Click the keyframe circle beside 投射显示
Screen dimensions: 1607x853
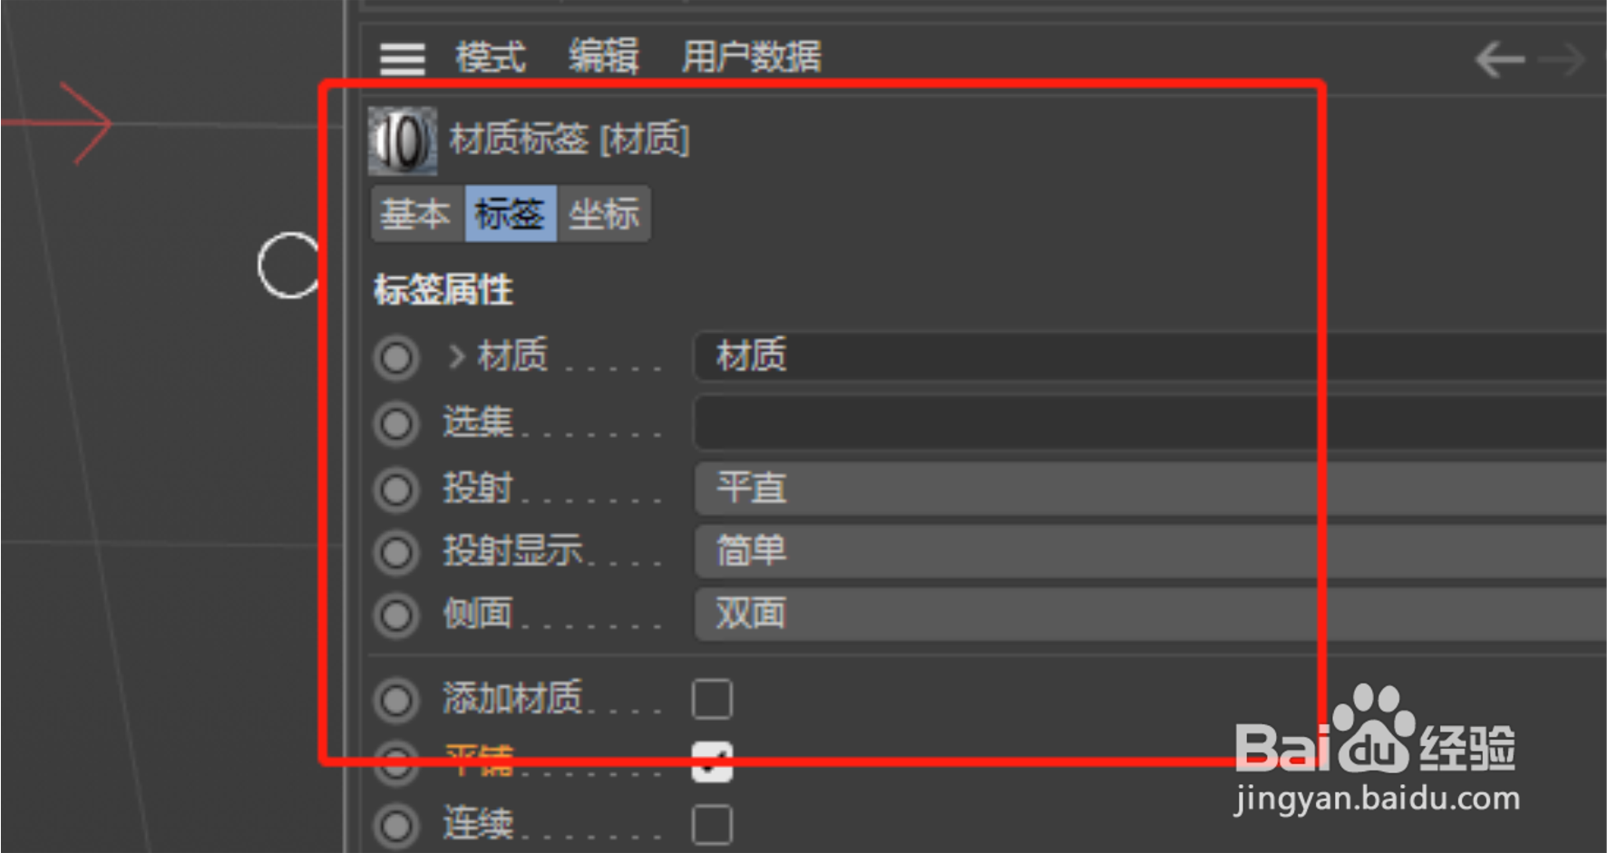(396, 552)
